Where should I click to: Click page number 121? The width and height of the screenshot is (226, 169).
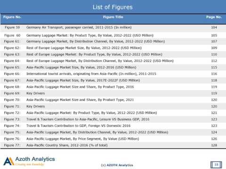click(x=214, y=113)
